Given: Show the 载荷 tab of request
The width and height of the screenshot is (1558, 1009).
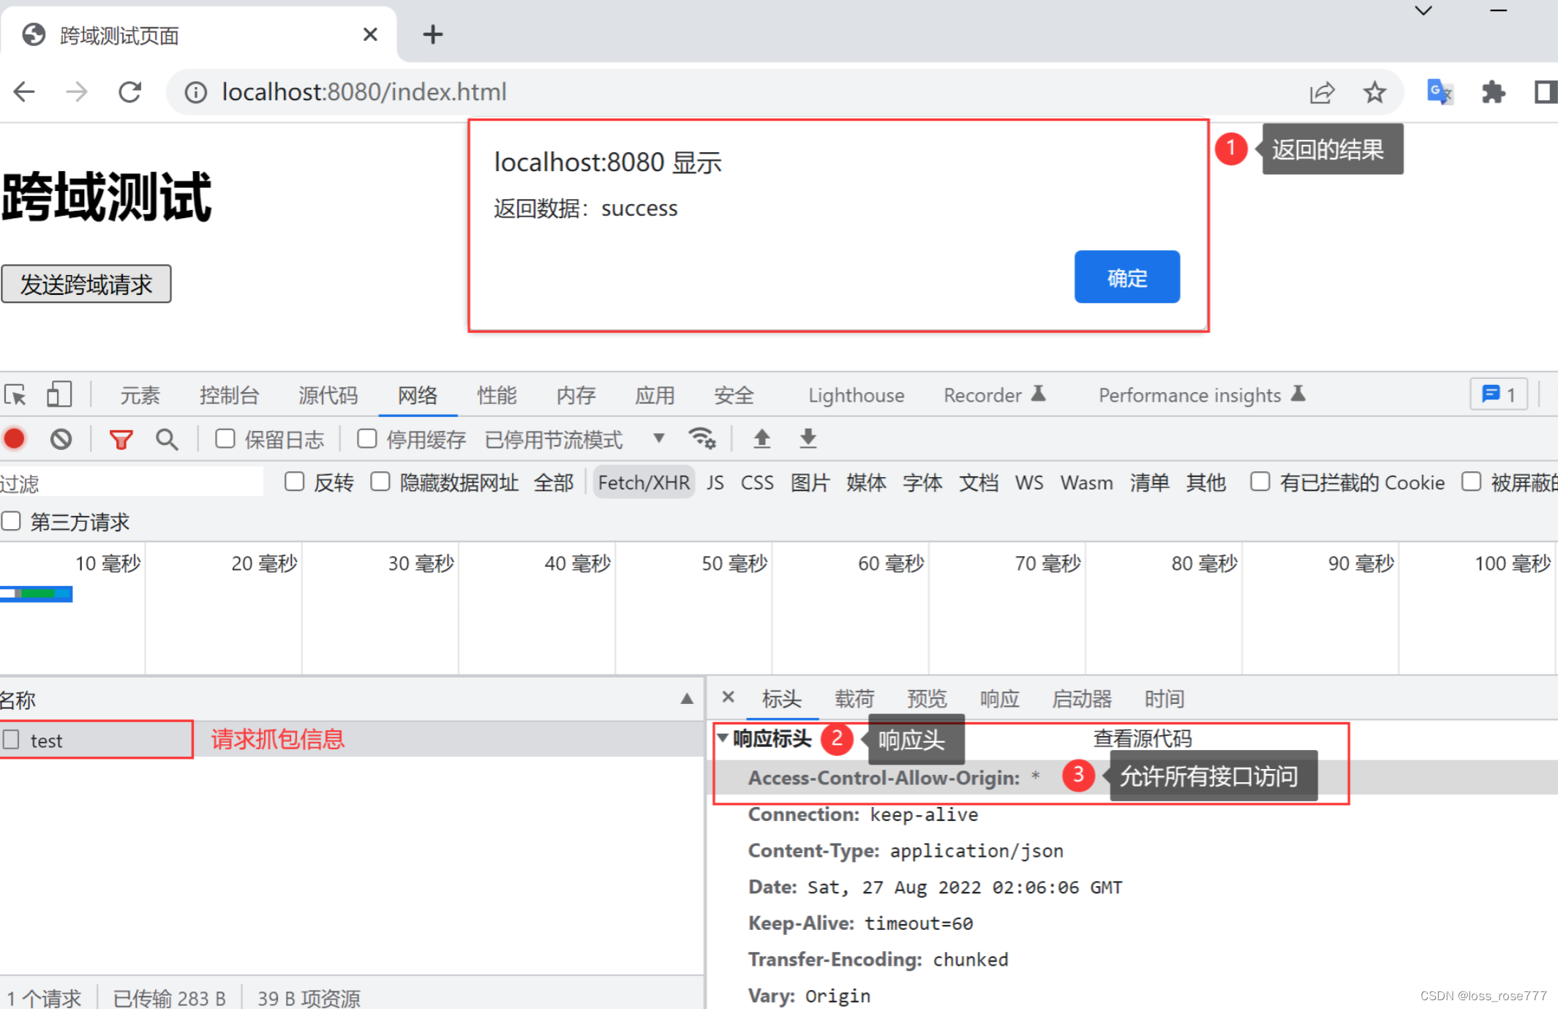Looking at the screenshot, I should click(854, 699).
